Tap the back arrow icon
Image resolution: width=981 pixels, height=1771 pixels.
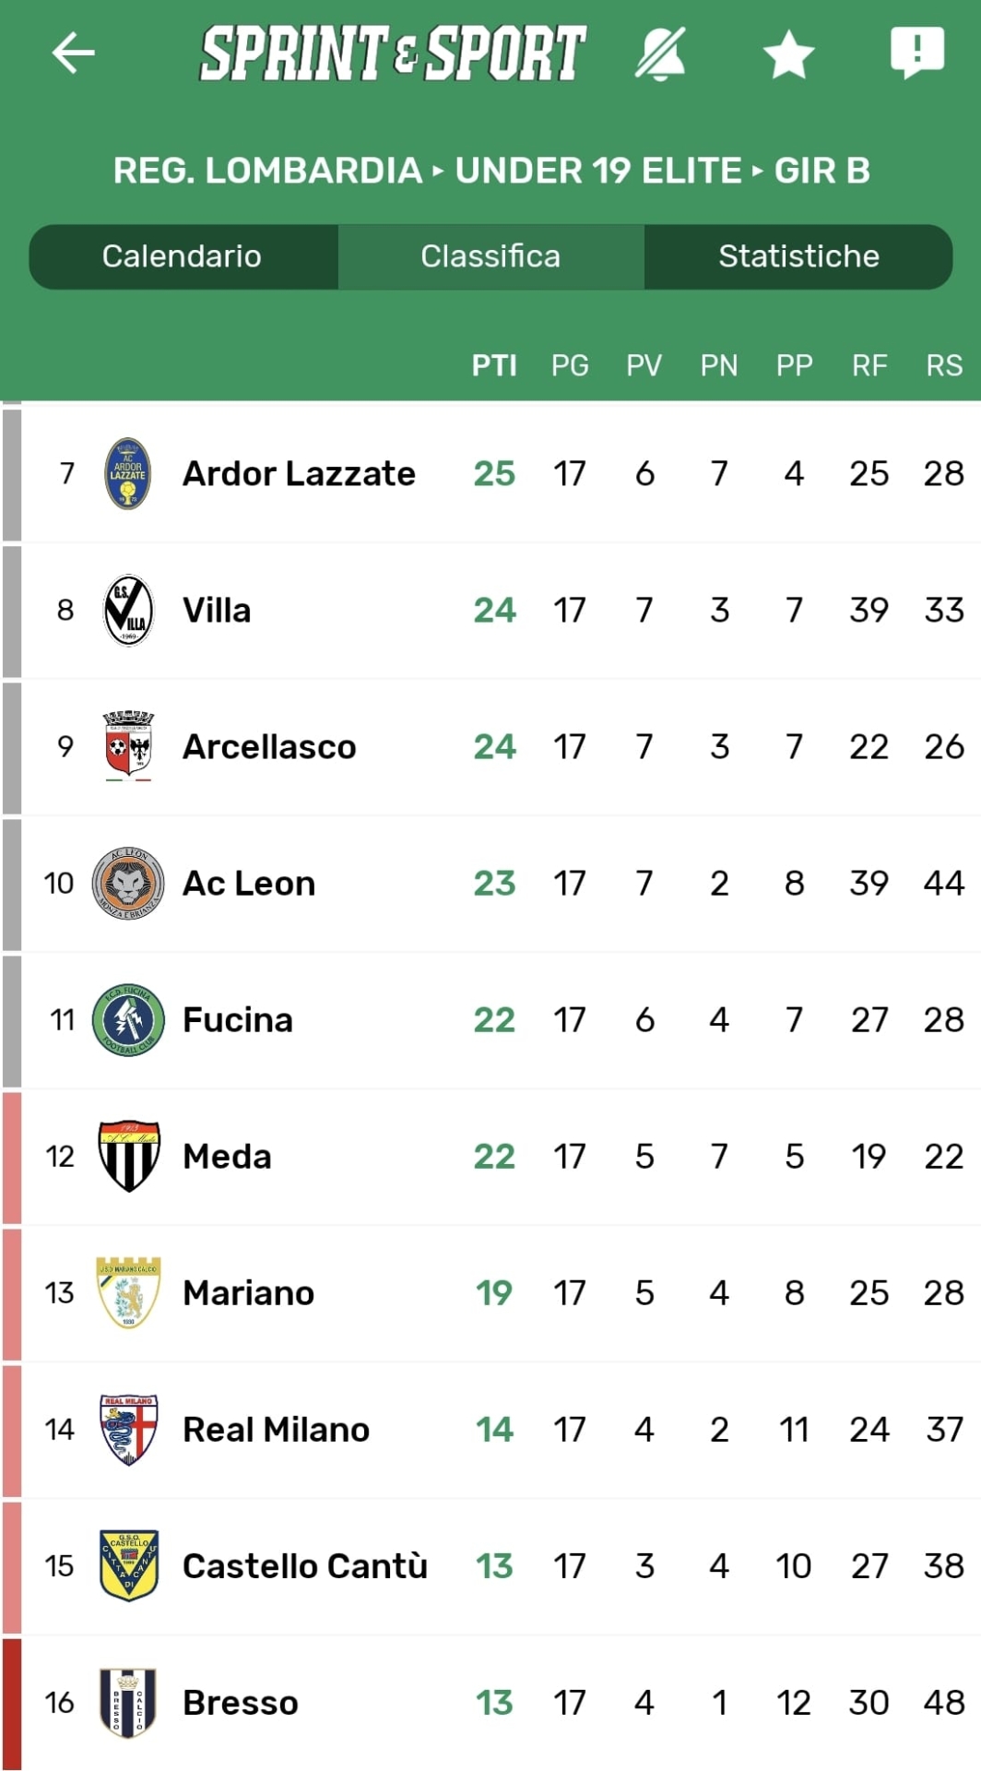coord(73,53)
